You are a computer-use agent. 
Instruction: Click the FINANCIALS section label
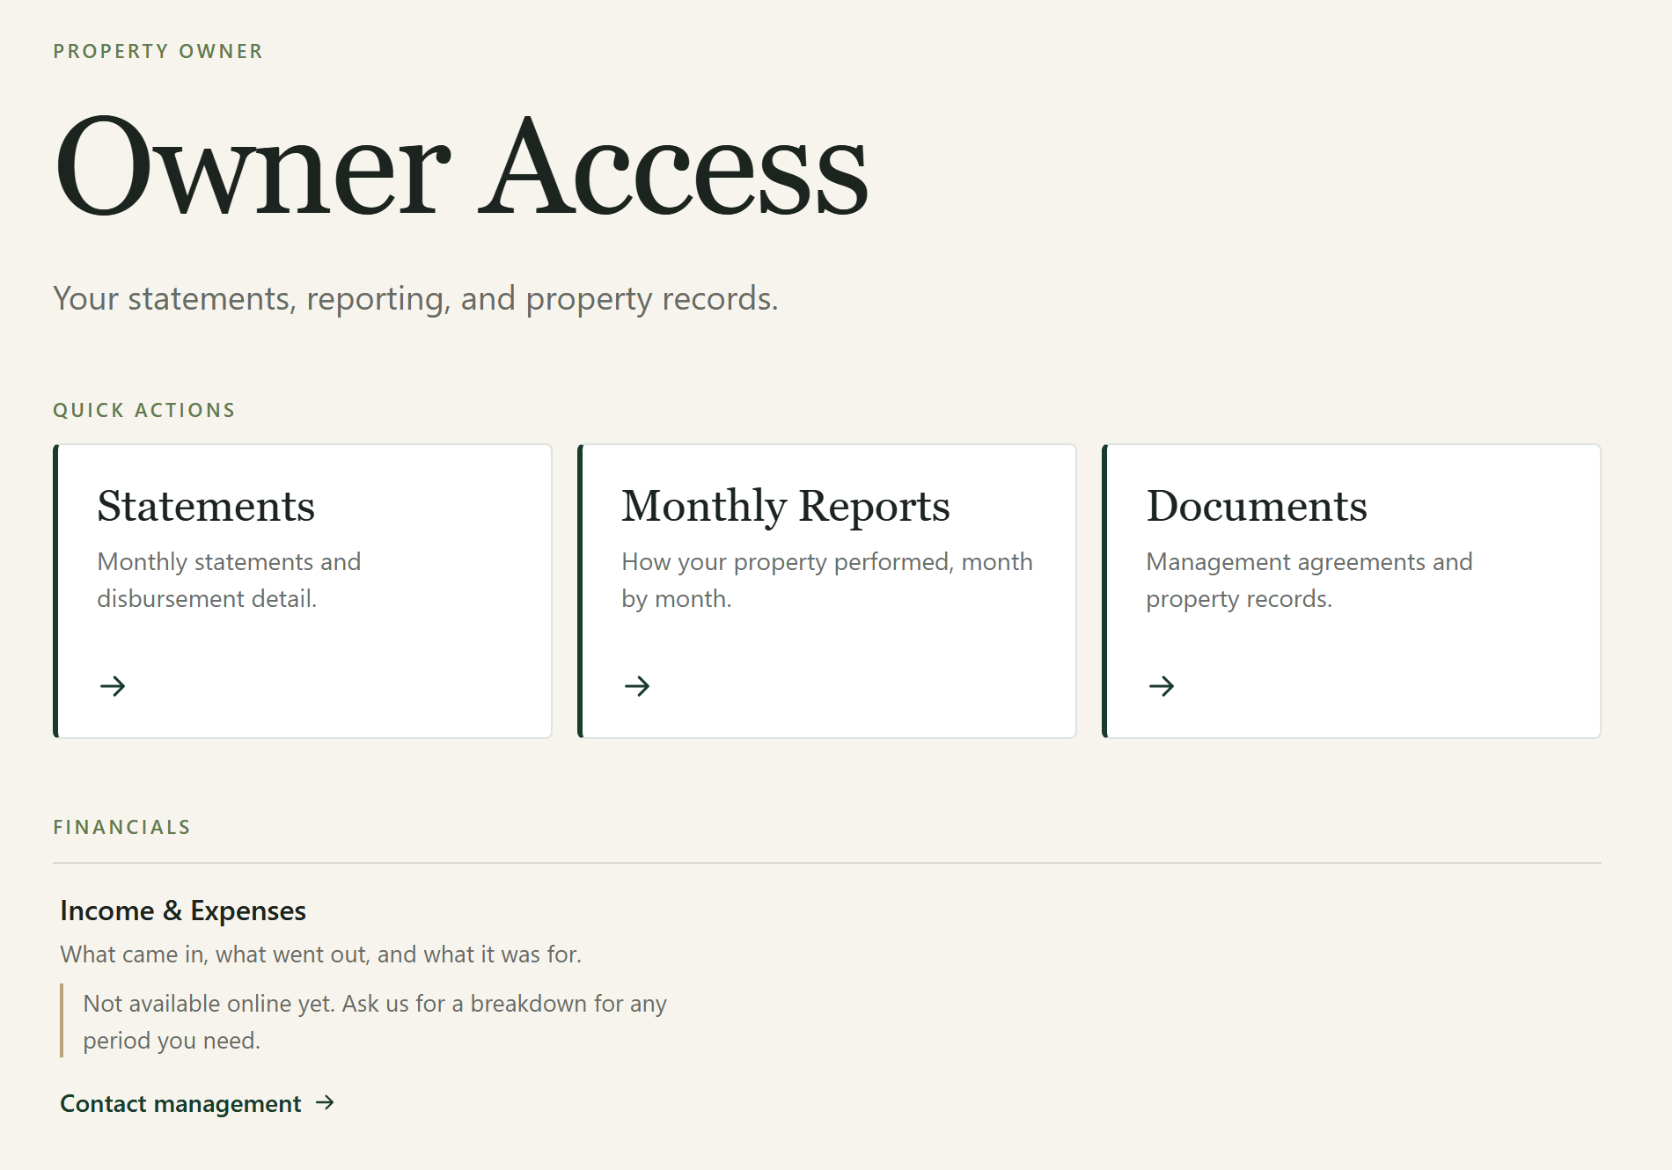(122, 827)
